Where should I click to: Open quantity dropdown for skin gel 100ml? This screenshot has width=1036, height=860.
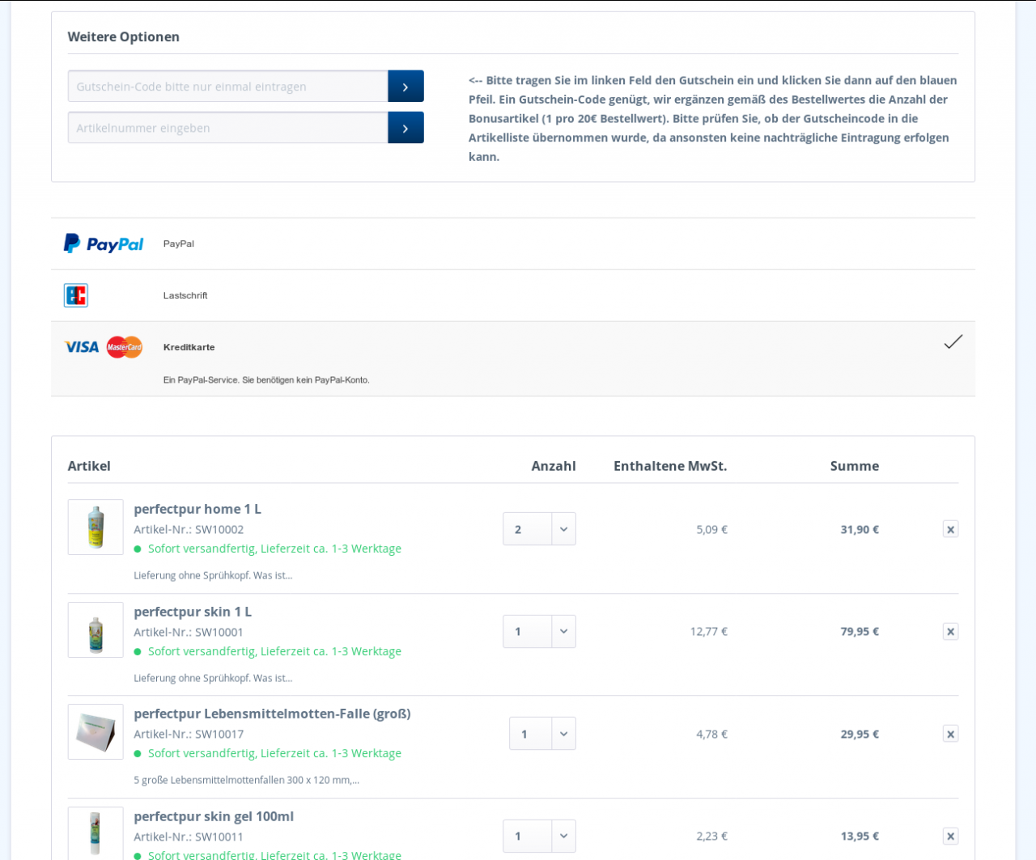point(539,837)
